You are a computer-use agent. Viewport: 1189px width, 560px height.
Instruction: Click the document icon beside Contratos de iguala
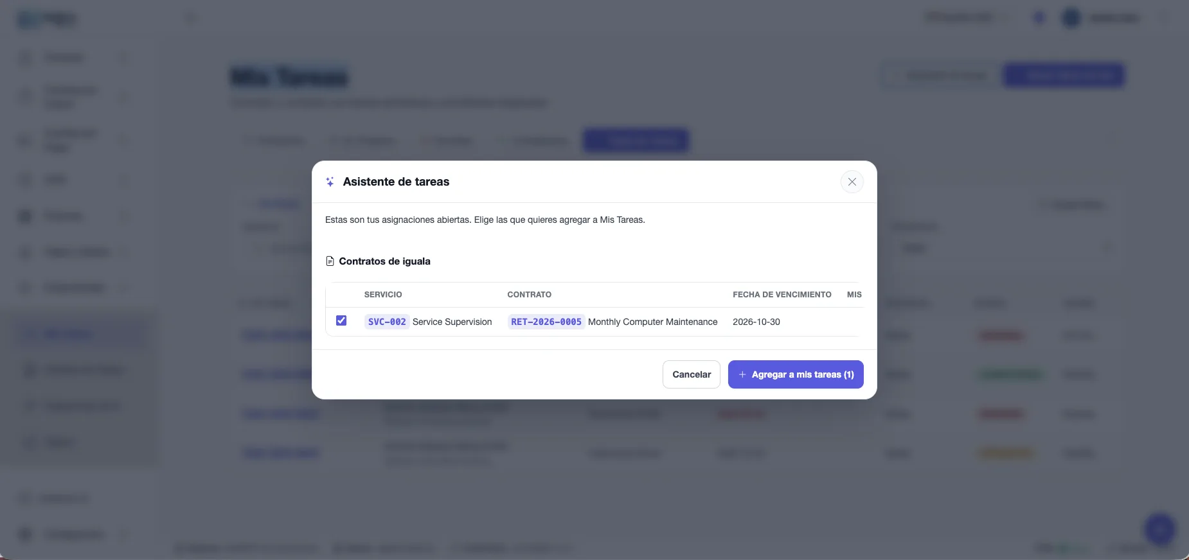pos(330,261)
